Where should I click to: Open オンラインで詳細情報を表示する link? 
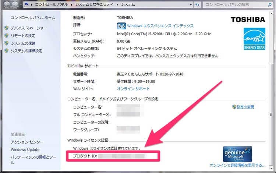237,165
